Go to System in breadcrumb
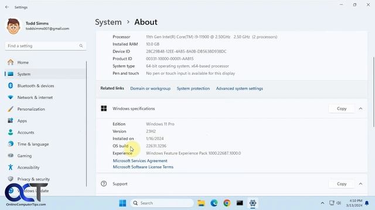This screenshot has width=375, height=210. tap(108, 22)
